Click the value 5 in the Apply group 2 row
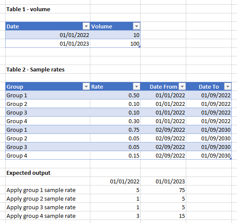Image resolution: width=237 pixels, height=223 pixels. coord(163,198)
